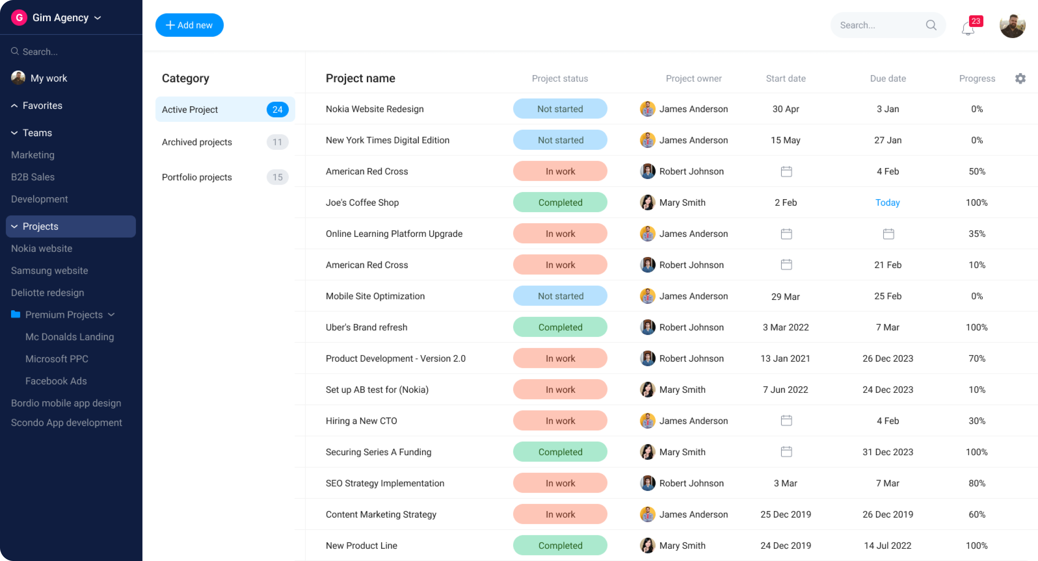Image resolution: width=1038 pixels, height=561 pixels.
Task: Click the sidebar Search field
Action: click(x=40, y=52)
